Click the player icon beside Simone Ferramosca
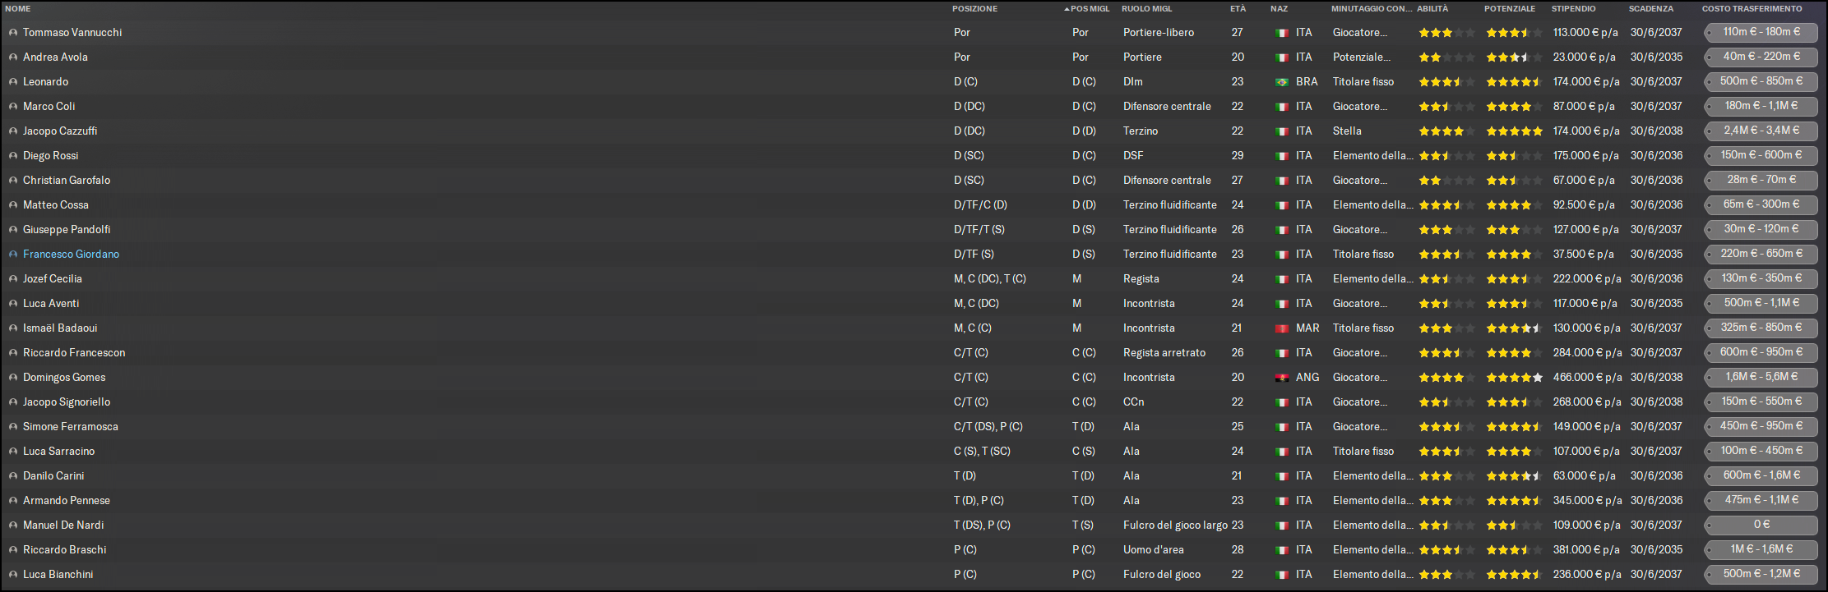 pyautogui.click(x=13, y=427)
